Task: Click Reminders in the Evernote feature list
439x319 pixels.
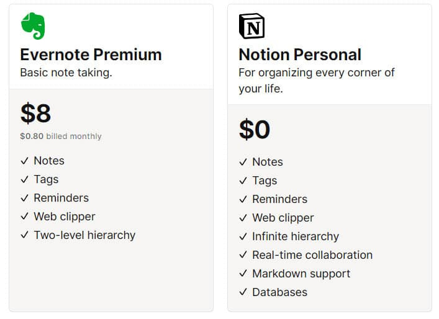Action: (x=61, y=198)
